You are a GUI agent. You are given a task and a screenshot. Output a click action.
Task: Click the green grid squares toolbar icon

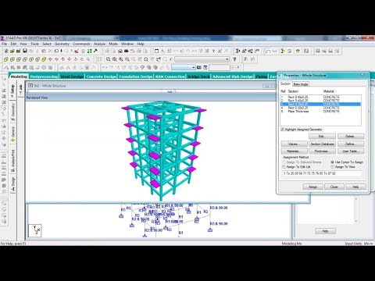(90, 51)
